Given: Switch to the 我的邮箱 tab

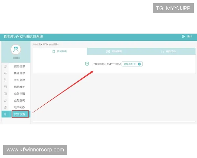Looking at the screenshot, I should [114, 51].
